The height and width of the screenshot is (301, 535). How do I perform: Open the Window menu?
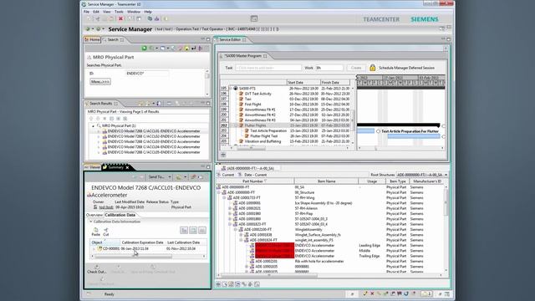pos(134,12)
